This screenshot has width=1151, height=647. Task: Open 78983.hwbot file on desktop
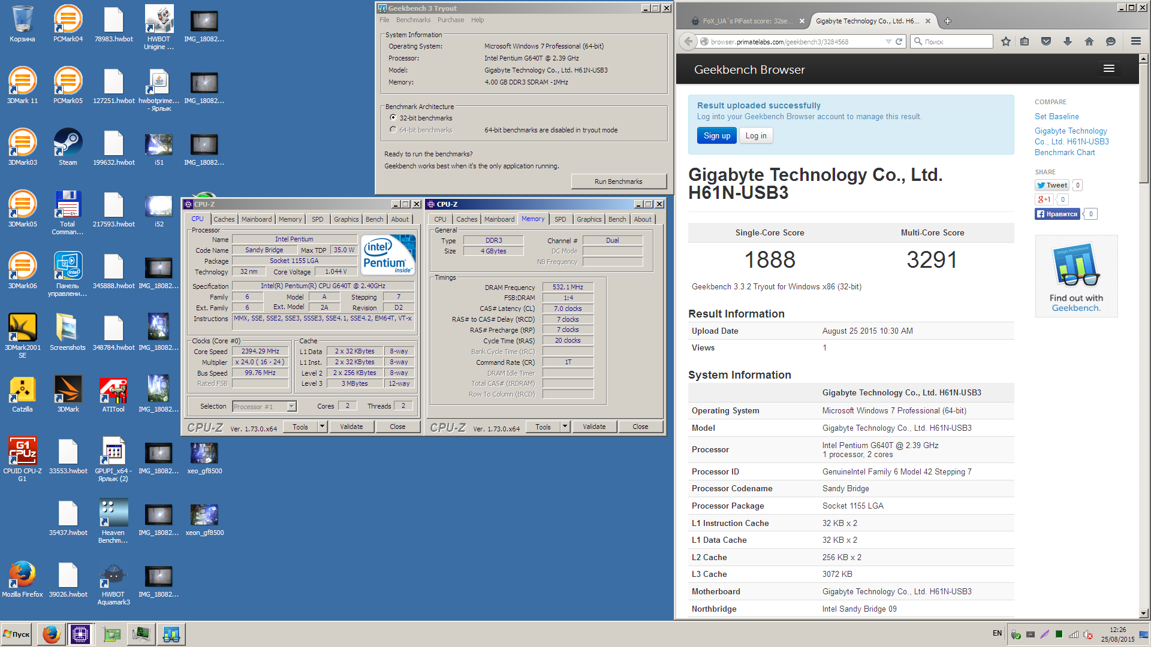(113, 24)
